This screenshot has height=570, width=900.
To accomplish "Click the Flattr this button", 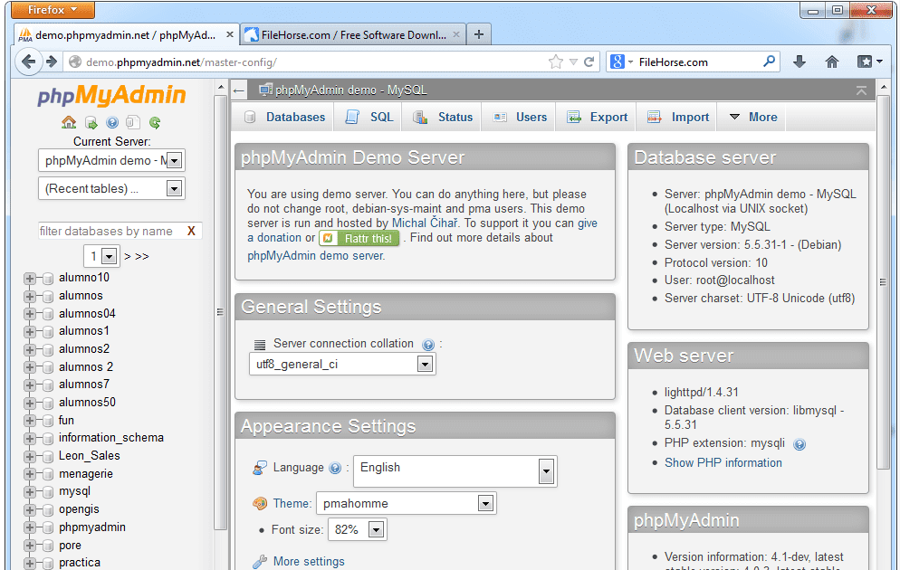I will click(x=359, y=238).
